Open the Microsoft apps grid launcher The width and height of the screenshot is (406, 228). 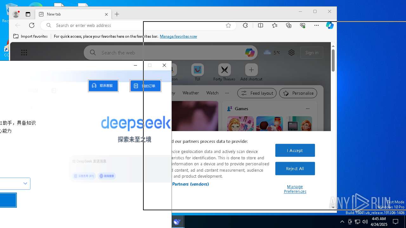pos(24,53)
